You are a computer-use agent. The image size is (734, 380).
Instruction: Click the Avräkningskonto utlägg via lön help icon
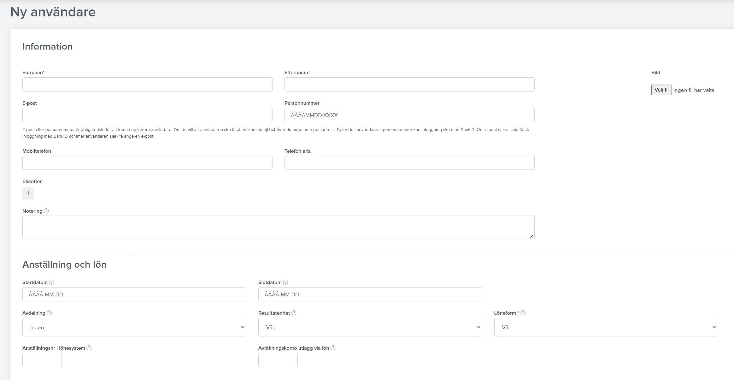(333, 348)
